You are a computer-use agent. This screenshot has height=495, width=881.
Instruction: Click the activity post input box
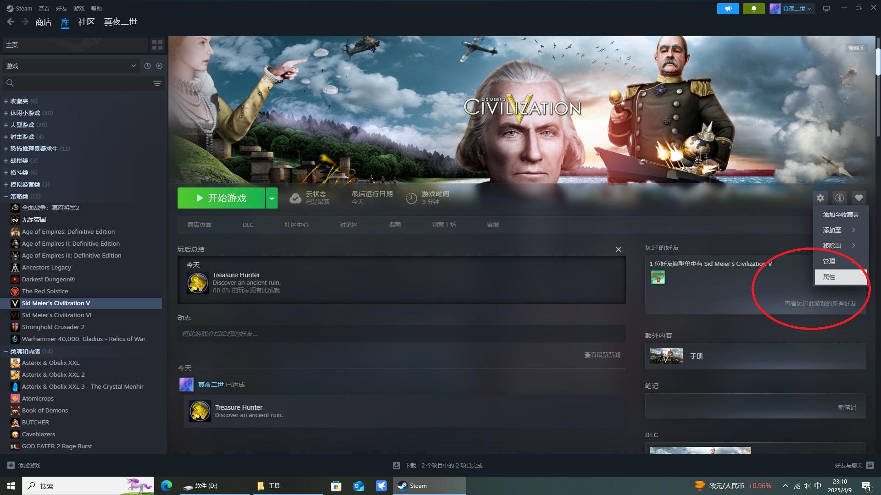tap(401, 334)
